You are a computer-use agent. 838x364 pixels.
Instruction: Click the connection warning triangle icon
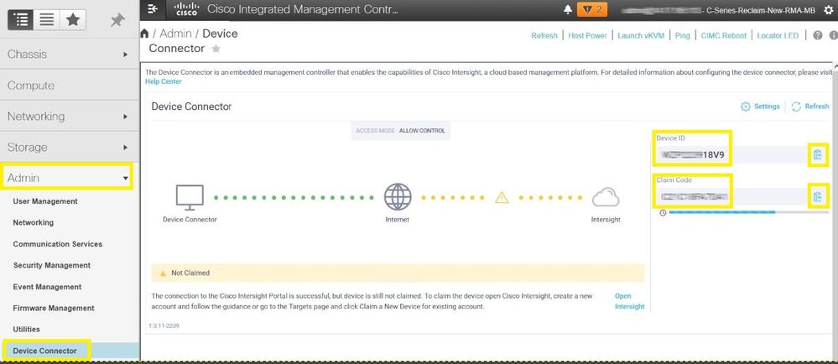(502, 198)
